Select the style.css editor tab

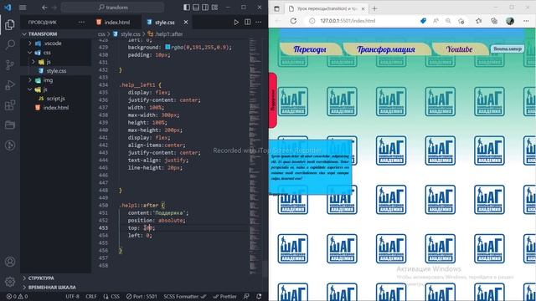click(167, 23)
